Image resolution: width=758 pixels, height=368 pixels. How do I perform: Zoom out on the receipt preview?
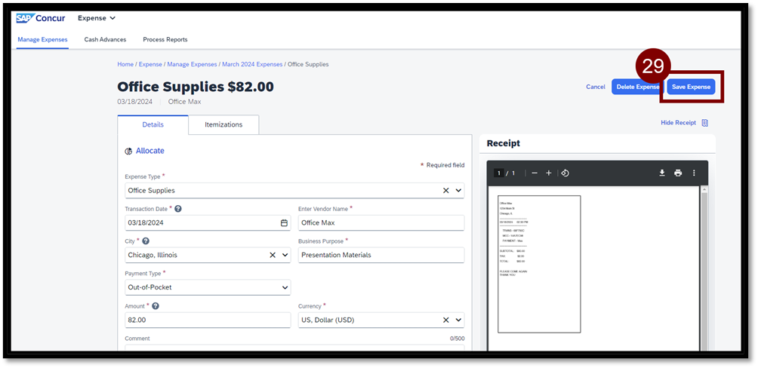click(535, 173)
